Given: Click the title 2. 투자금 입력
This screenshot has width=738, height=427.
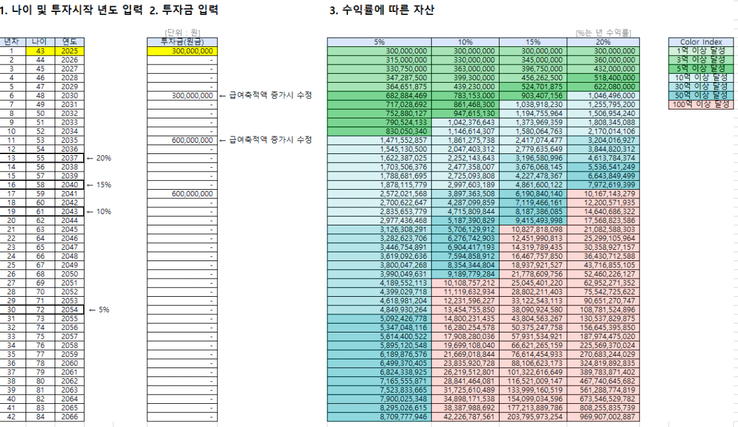Looking at the screenshot, I should [x=183, y=10].
